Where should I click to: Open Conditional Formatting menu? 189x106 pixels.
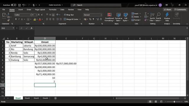point(109,17)
